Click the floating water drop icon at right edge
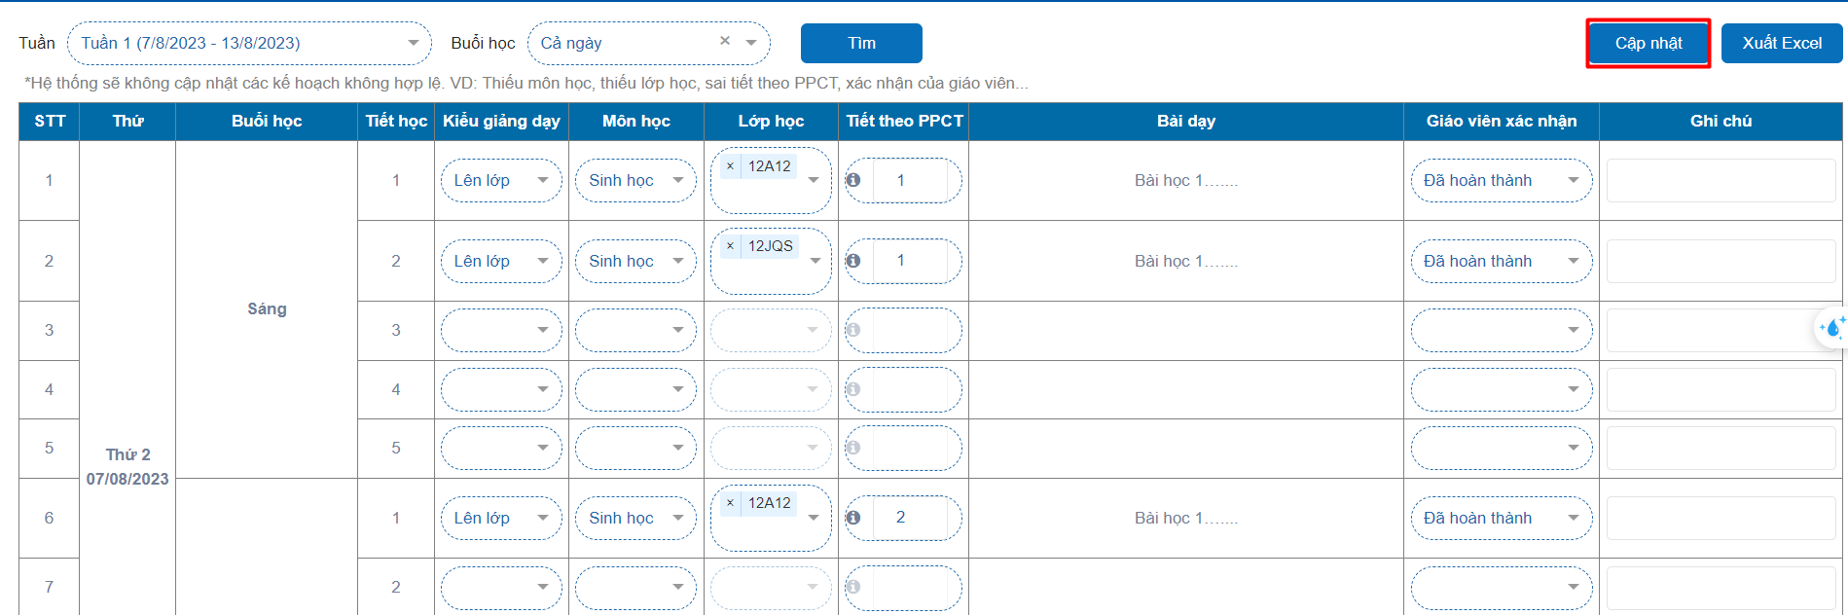1848x615 pixels. [x=1831, y=329]
